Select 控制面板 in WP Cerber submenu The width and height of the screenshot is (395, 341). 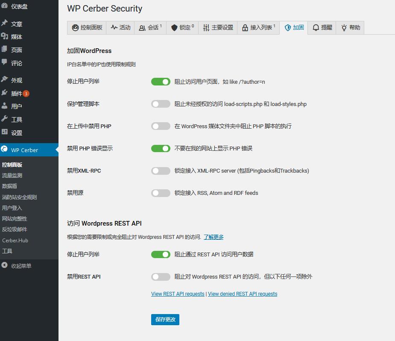pyautogui.click(x=12, y=165)
